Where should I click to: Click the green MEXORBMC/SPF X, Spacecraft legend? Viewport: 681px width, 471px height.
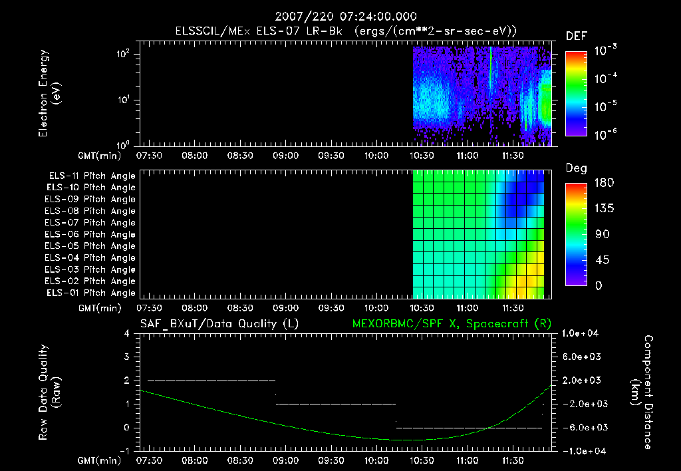point(452,324)
